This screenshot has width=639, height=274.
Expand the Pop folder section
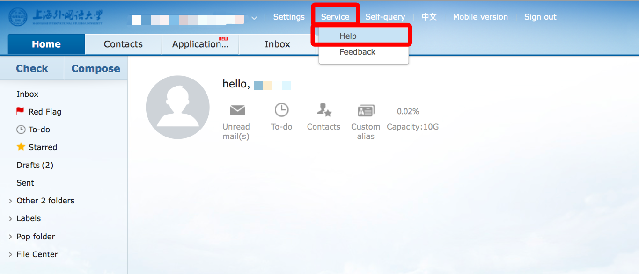point(10,237)
